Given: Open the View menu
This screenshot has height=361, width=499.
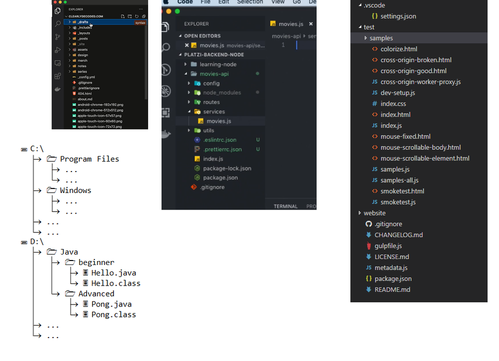Looking at the screenshot, I should [277, 2].
